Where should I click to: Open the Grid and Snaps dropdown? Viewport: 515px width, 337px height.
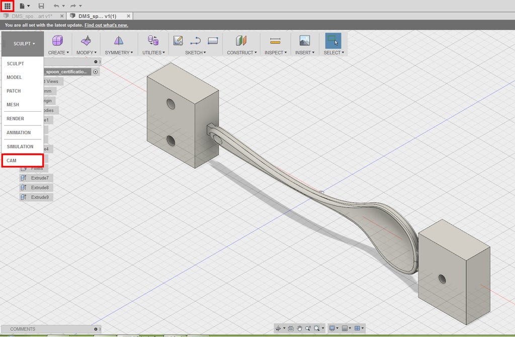(x=347, y=328)
